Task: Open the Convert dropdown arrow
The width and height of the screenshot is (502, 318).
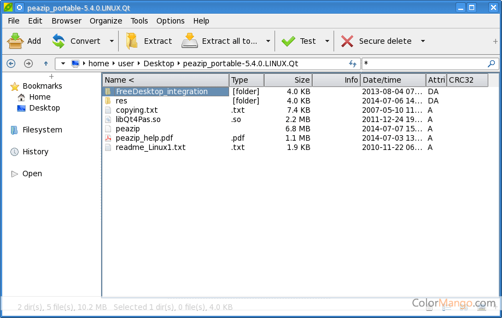Action: [x=112, y=41]
